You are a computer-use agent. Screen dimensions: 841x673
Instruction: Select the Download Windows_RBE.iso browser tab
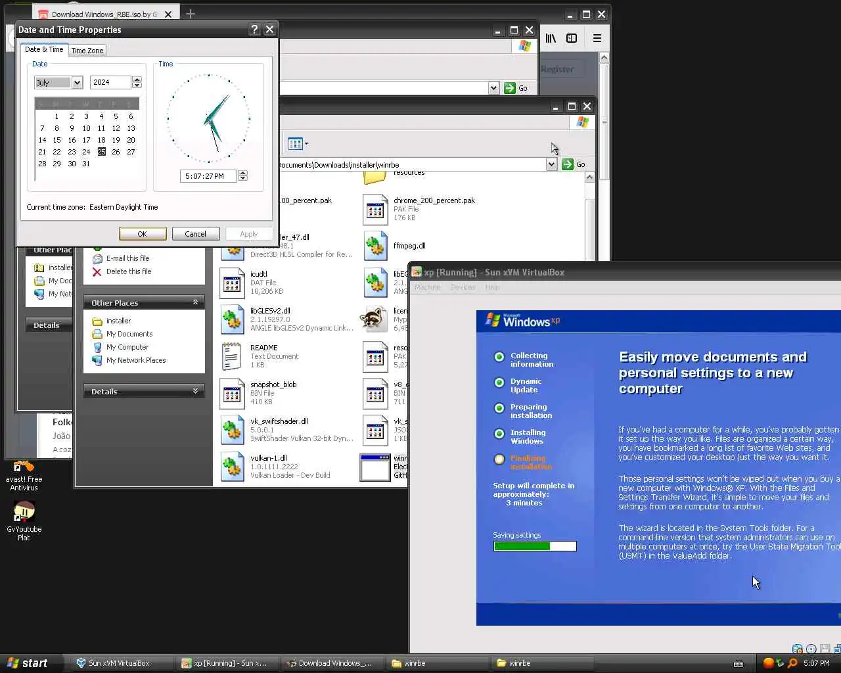point(105,14)
